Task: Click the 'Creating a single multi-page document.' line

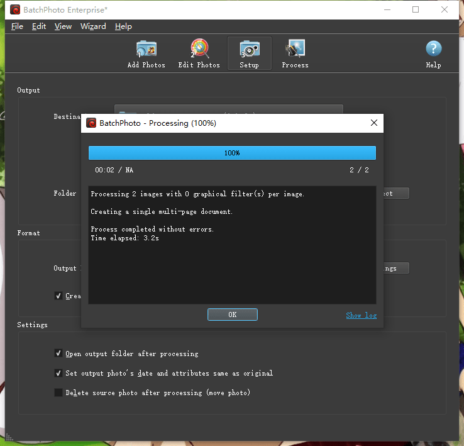Action: (162, 211)
